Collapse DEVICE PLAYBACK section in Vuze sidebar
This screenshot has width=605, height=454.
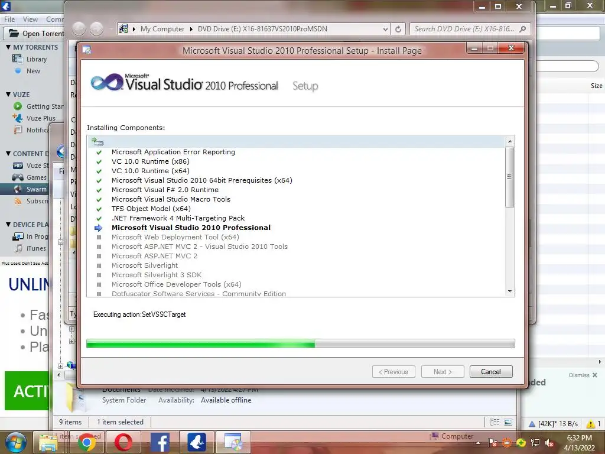8,225
